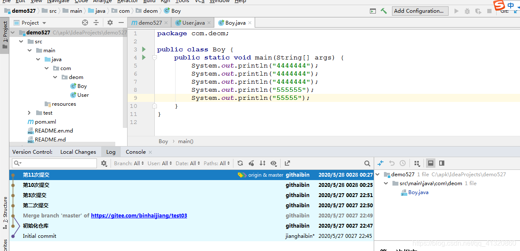Select README.en.md file
The height and width of the screenshot is (251, 520).
click(50, 131)
